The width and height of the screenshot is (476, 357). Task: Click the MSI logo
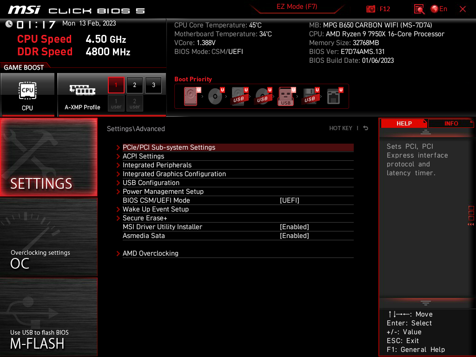coord(24,10)
